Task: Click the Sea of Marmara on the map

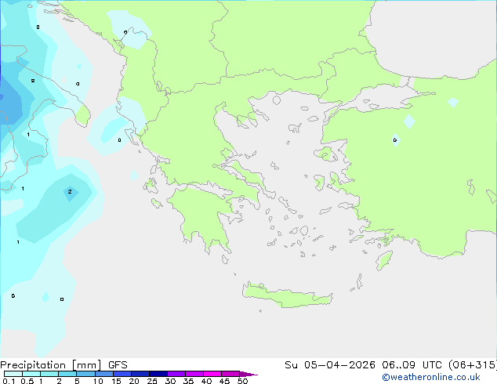Action: pyautogui.click(x=385, y=98)
